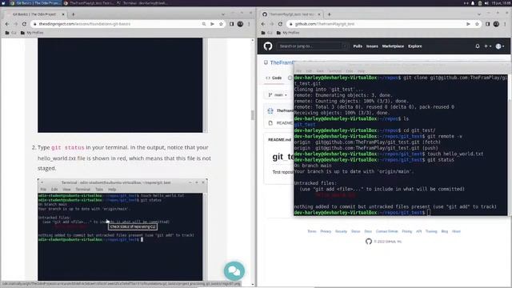Click the share icon in GitHub address bar
Image resolution: width=512 pixels, height=288 pixels.
pos(468,24)
